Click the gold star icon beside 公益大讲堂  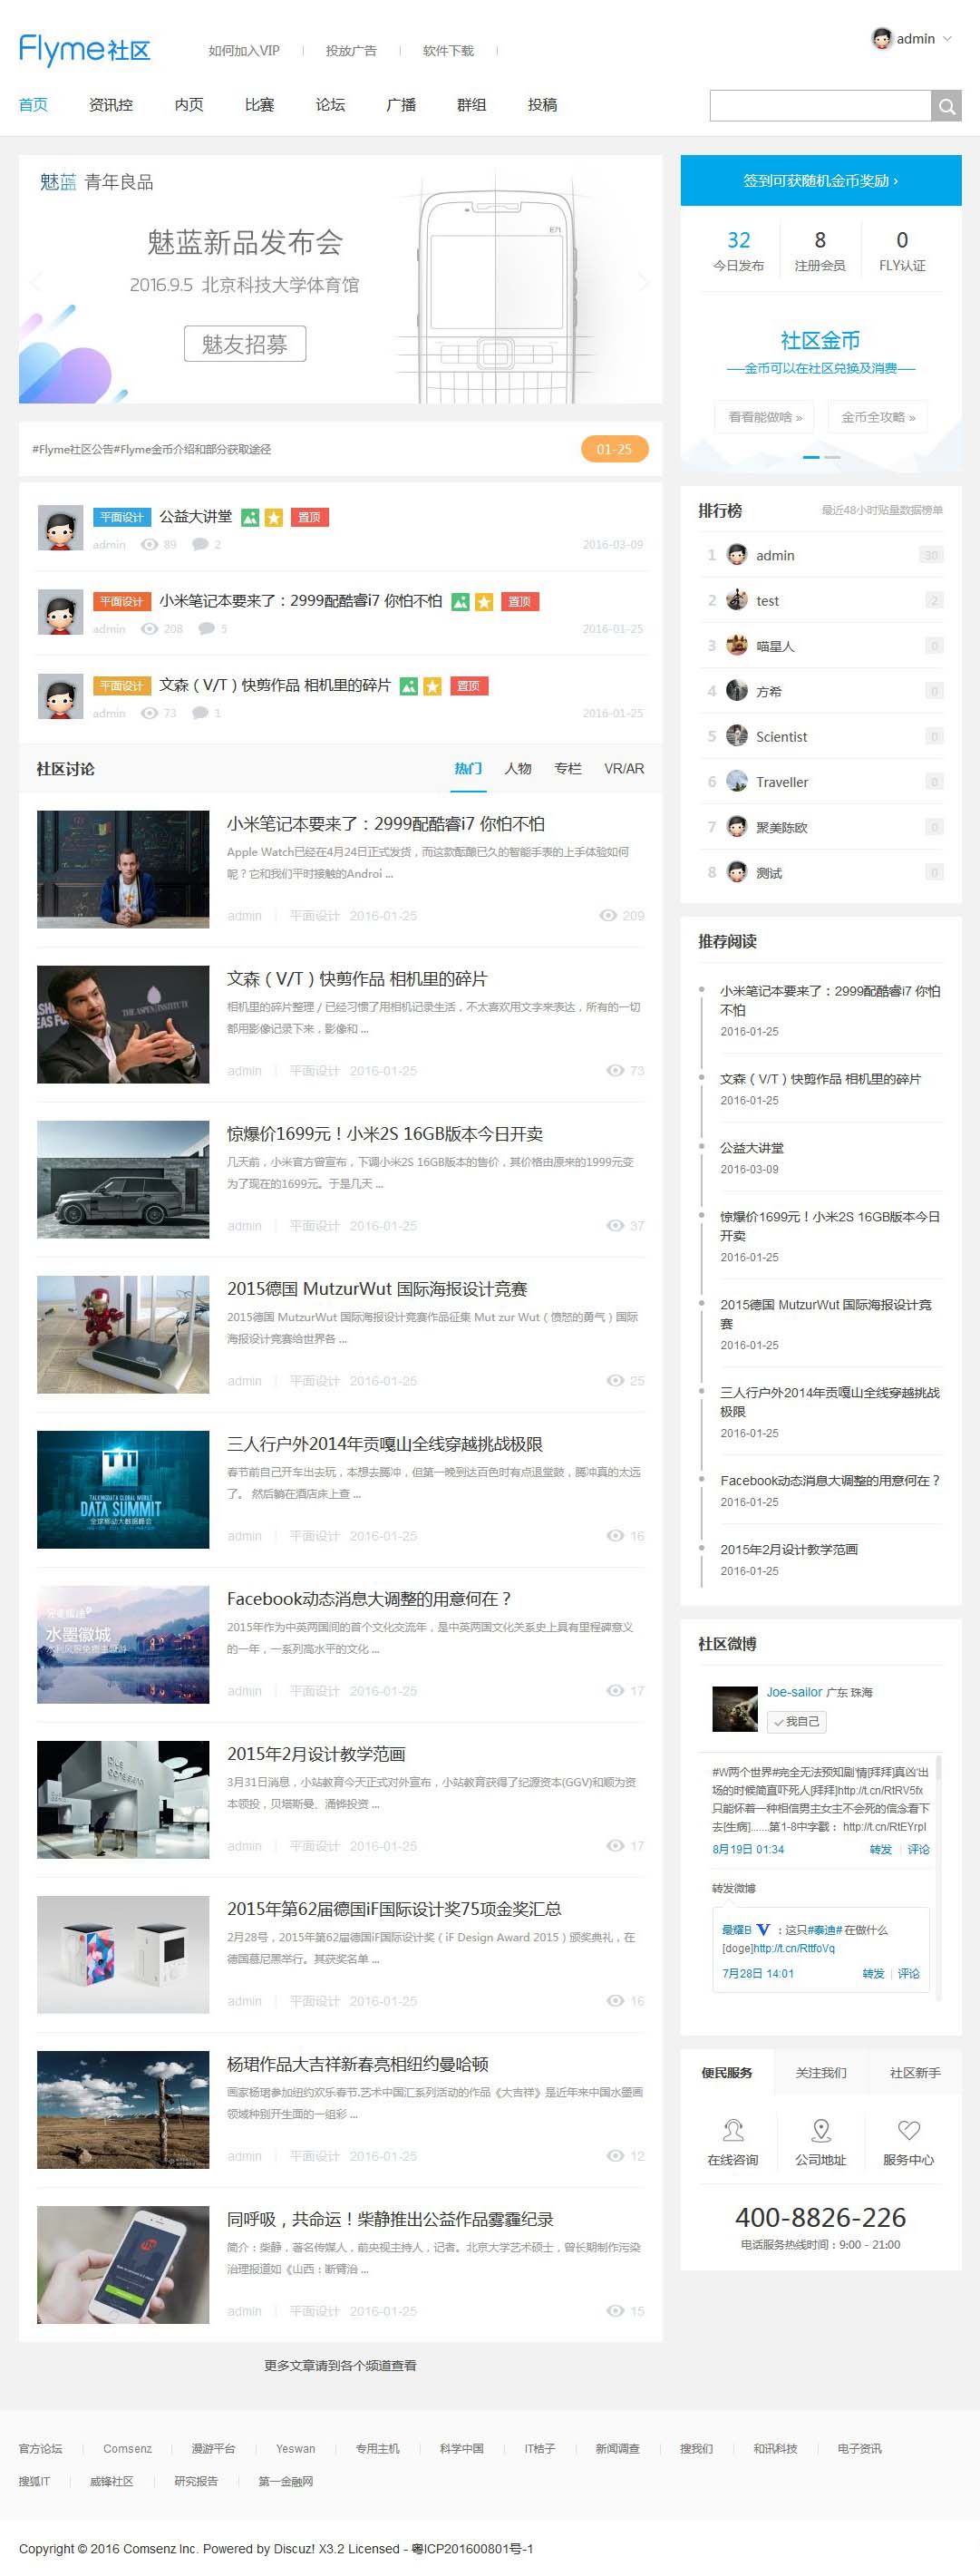(x=274, y=517)
